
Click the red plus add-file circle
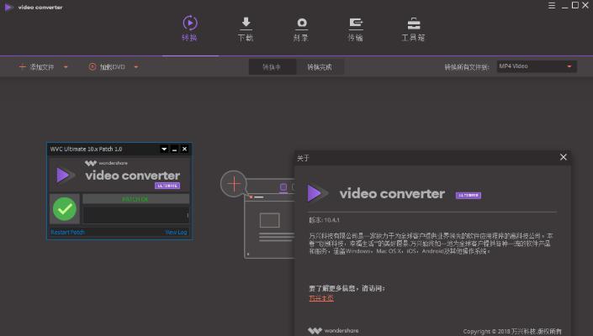234,184
